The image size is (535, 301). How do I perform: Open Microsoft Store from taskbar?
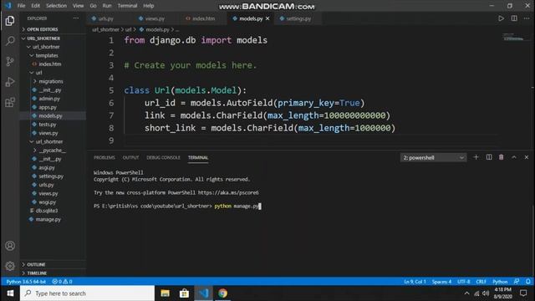(x=184, y=293)
